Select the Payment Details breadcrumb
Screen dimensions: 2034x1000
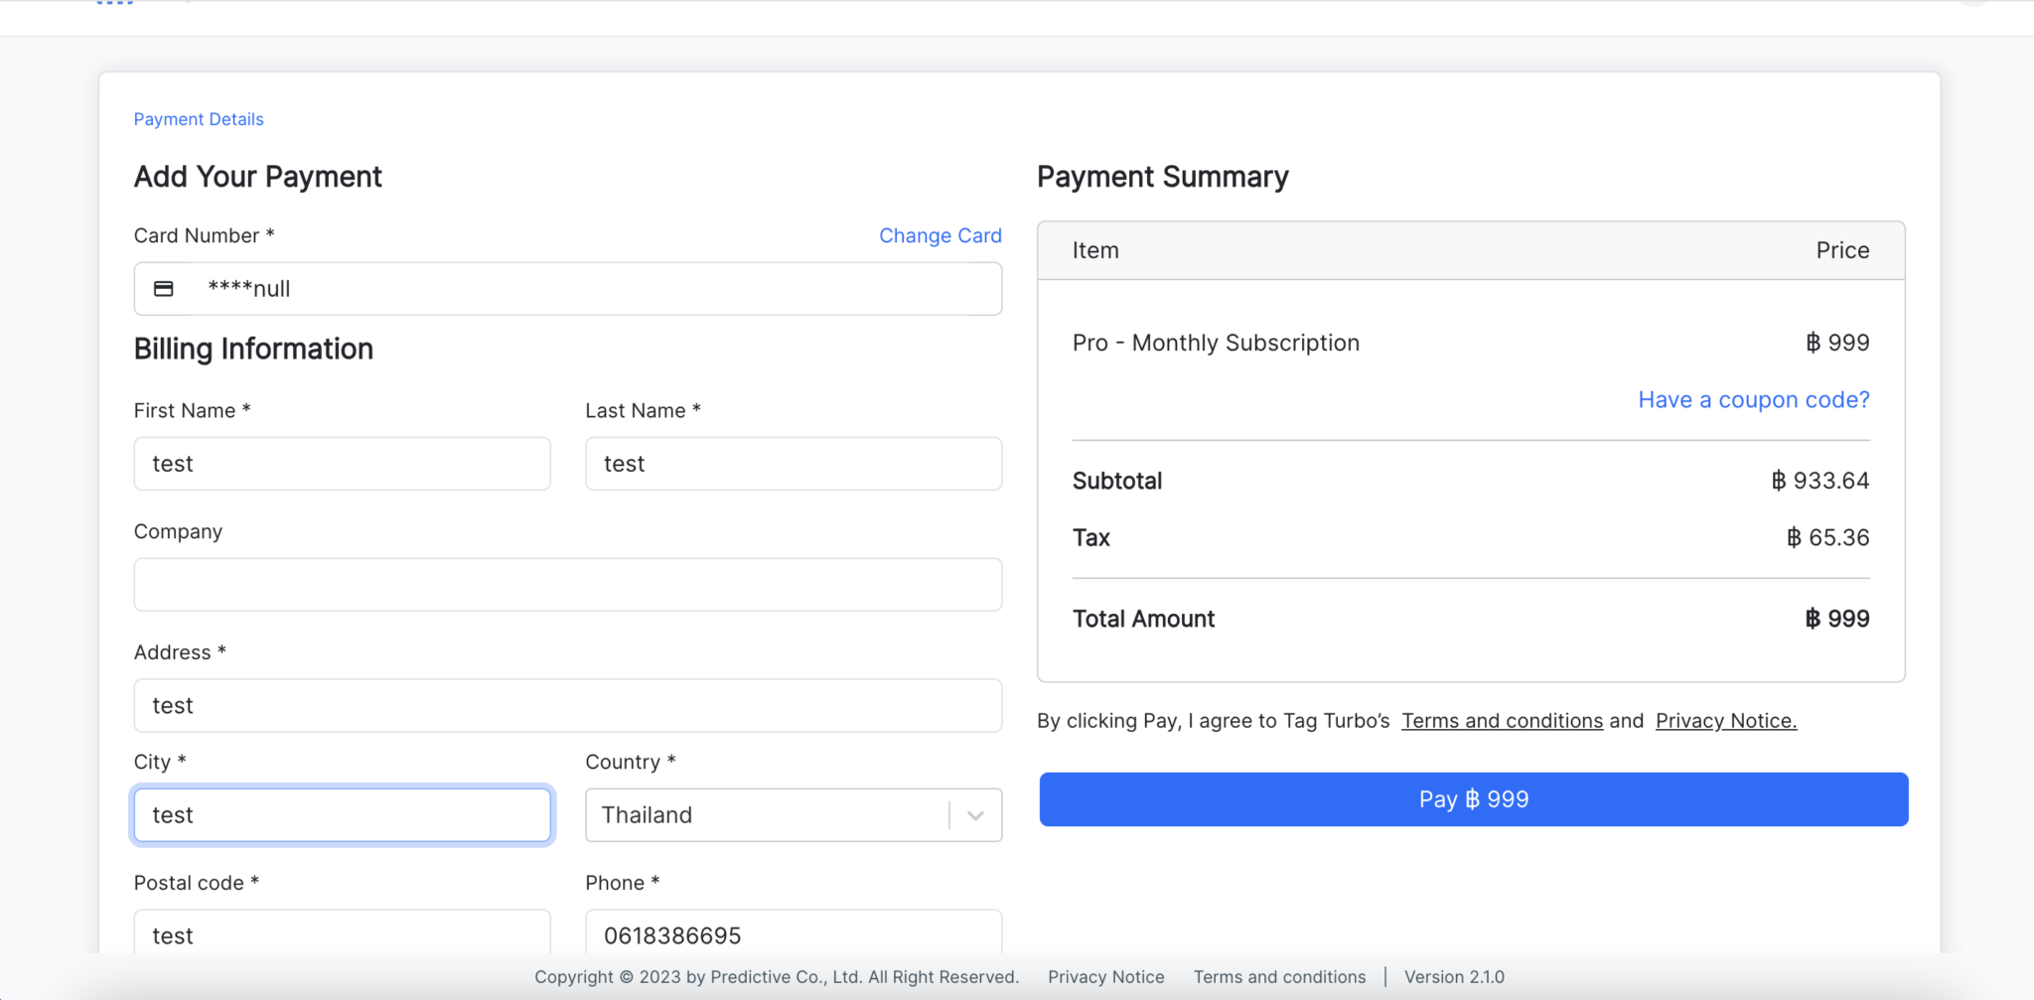click(199, 118)
